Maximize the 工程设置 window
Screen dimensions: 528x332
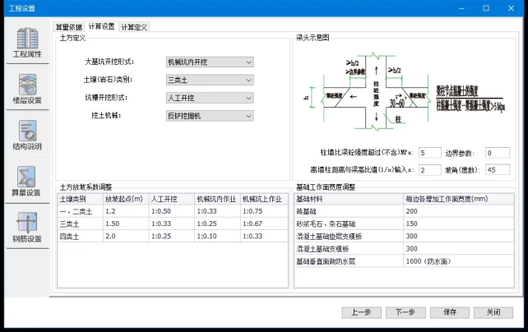pos(486,8)
